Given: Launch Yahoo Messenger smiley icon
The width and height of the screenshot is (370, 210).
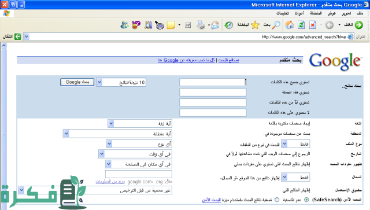Looking at the screenshot, I should [x=136, y=25].
